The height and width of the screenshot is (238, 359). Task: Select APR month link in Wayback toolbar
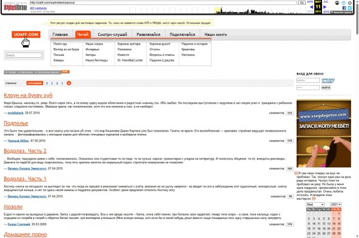[310, 2]
